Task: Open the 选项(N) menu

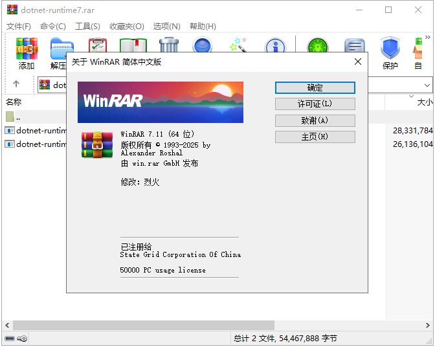Action: [167, 27]
